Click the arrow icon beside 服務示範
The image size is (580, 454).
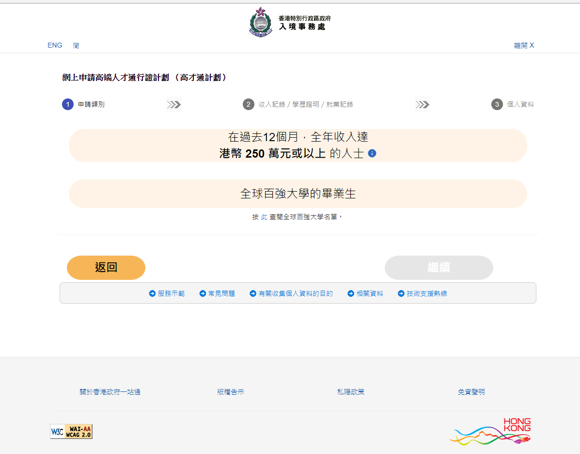pos(152,293)
